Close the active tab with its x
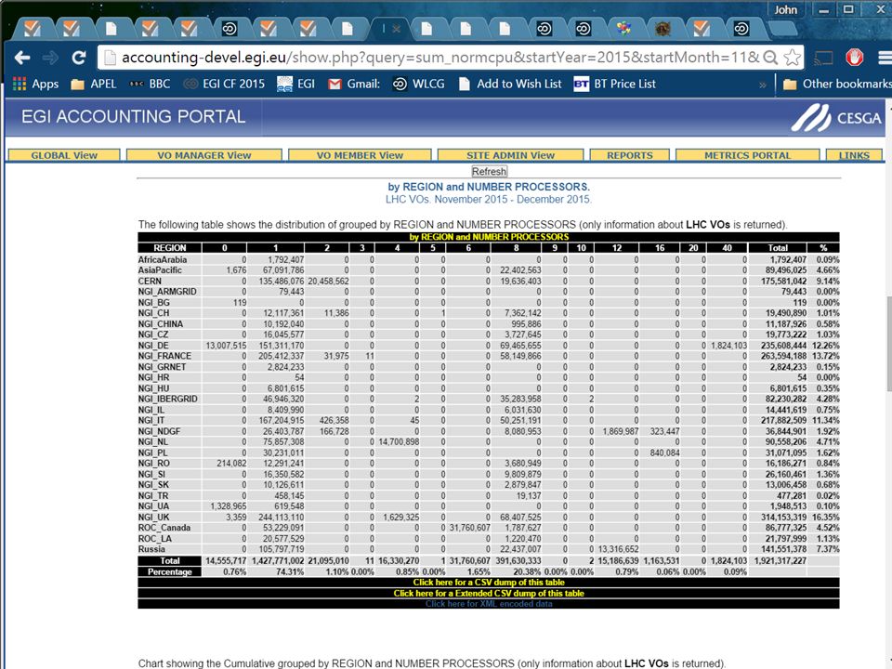 coord(397,29)
